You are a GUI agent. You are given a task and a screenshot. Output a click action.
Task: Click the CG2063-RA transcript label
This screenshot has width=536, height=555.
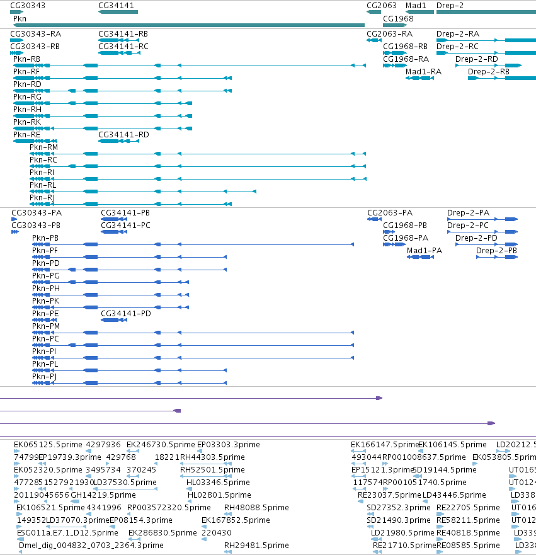[389, 33]
